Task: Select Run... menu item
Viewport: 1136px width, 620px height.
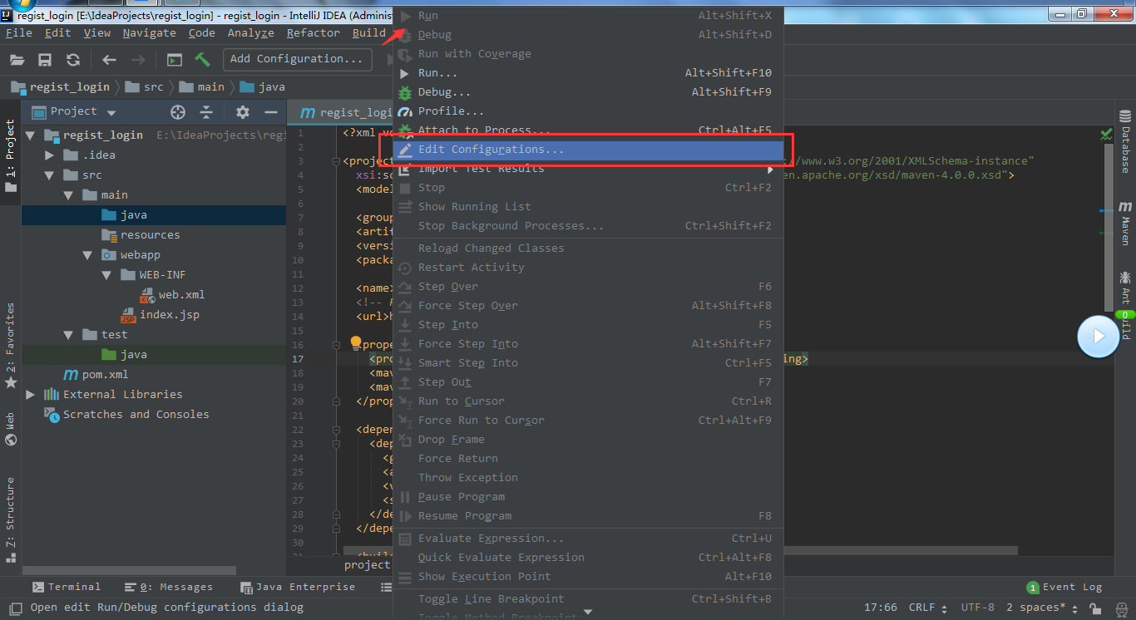Action: (x=588, y=73)
